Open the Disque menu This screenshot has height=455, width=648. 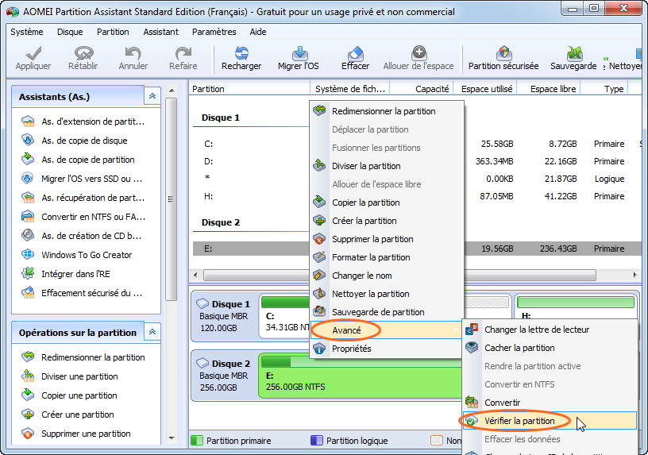point(70,32)
